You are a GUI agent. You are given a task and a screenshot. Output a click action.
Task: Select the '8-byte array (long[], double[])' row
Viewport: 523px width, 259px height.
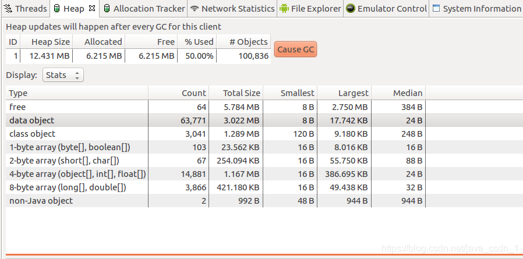[x=264, y=187]
